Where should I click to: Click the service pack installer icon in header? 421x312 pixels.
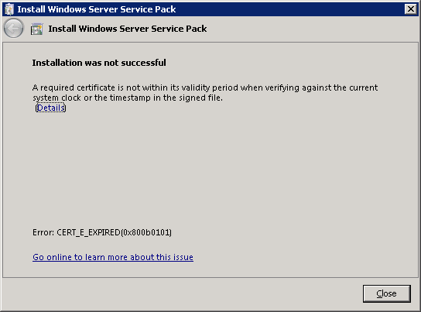tap(37, 29)
